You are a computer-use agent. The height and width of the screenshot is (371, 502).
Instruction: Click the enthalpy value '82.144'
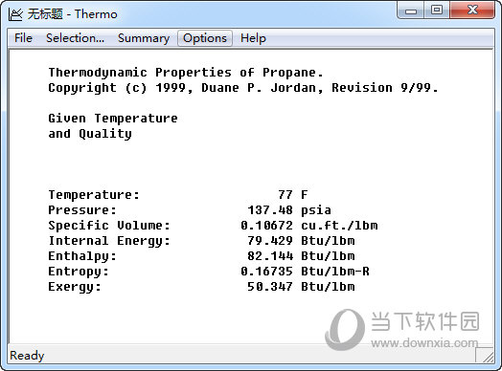[x=270, y=256]
